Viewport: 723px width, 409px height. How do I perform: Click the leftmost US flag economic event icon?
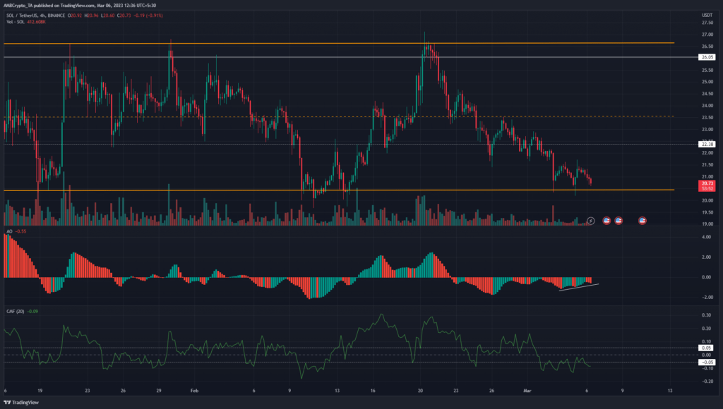[607, 221]
